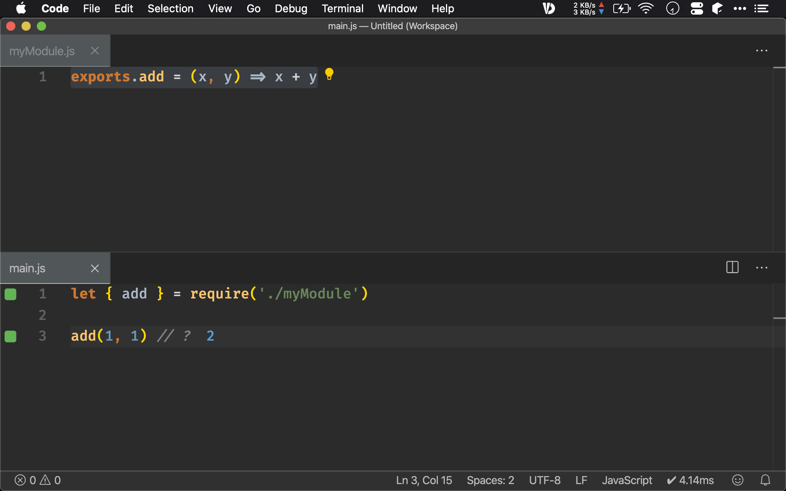Image resolution: width=786 pixels, height=491 pixels.
Task: Open more actions for main.js editor group
Action: coord(761,268)
